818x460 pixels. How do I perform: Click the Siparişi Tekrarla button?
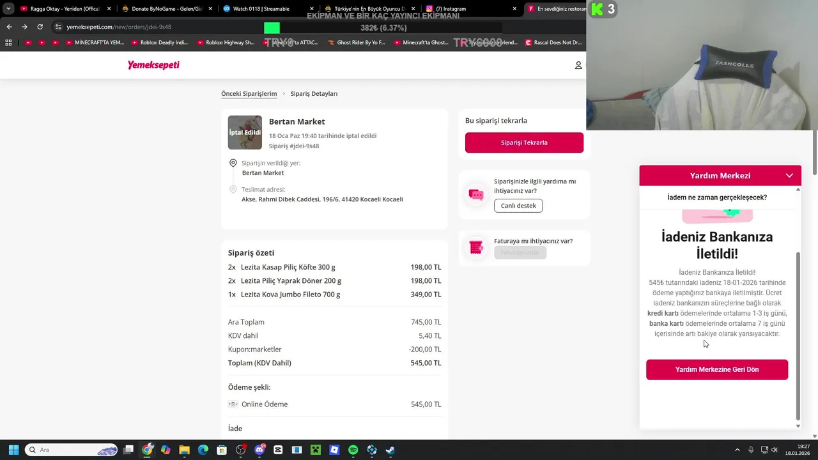pyautogui.click(x=524, y=142)
